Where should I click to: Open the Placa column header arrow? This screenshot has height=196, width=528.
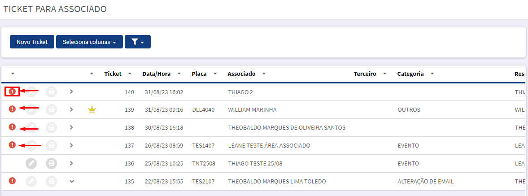click(x=215, y=74)
